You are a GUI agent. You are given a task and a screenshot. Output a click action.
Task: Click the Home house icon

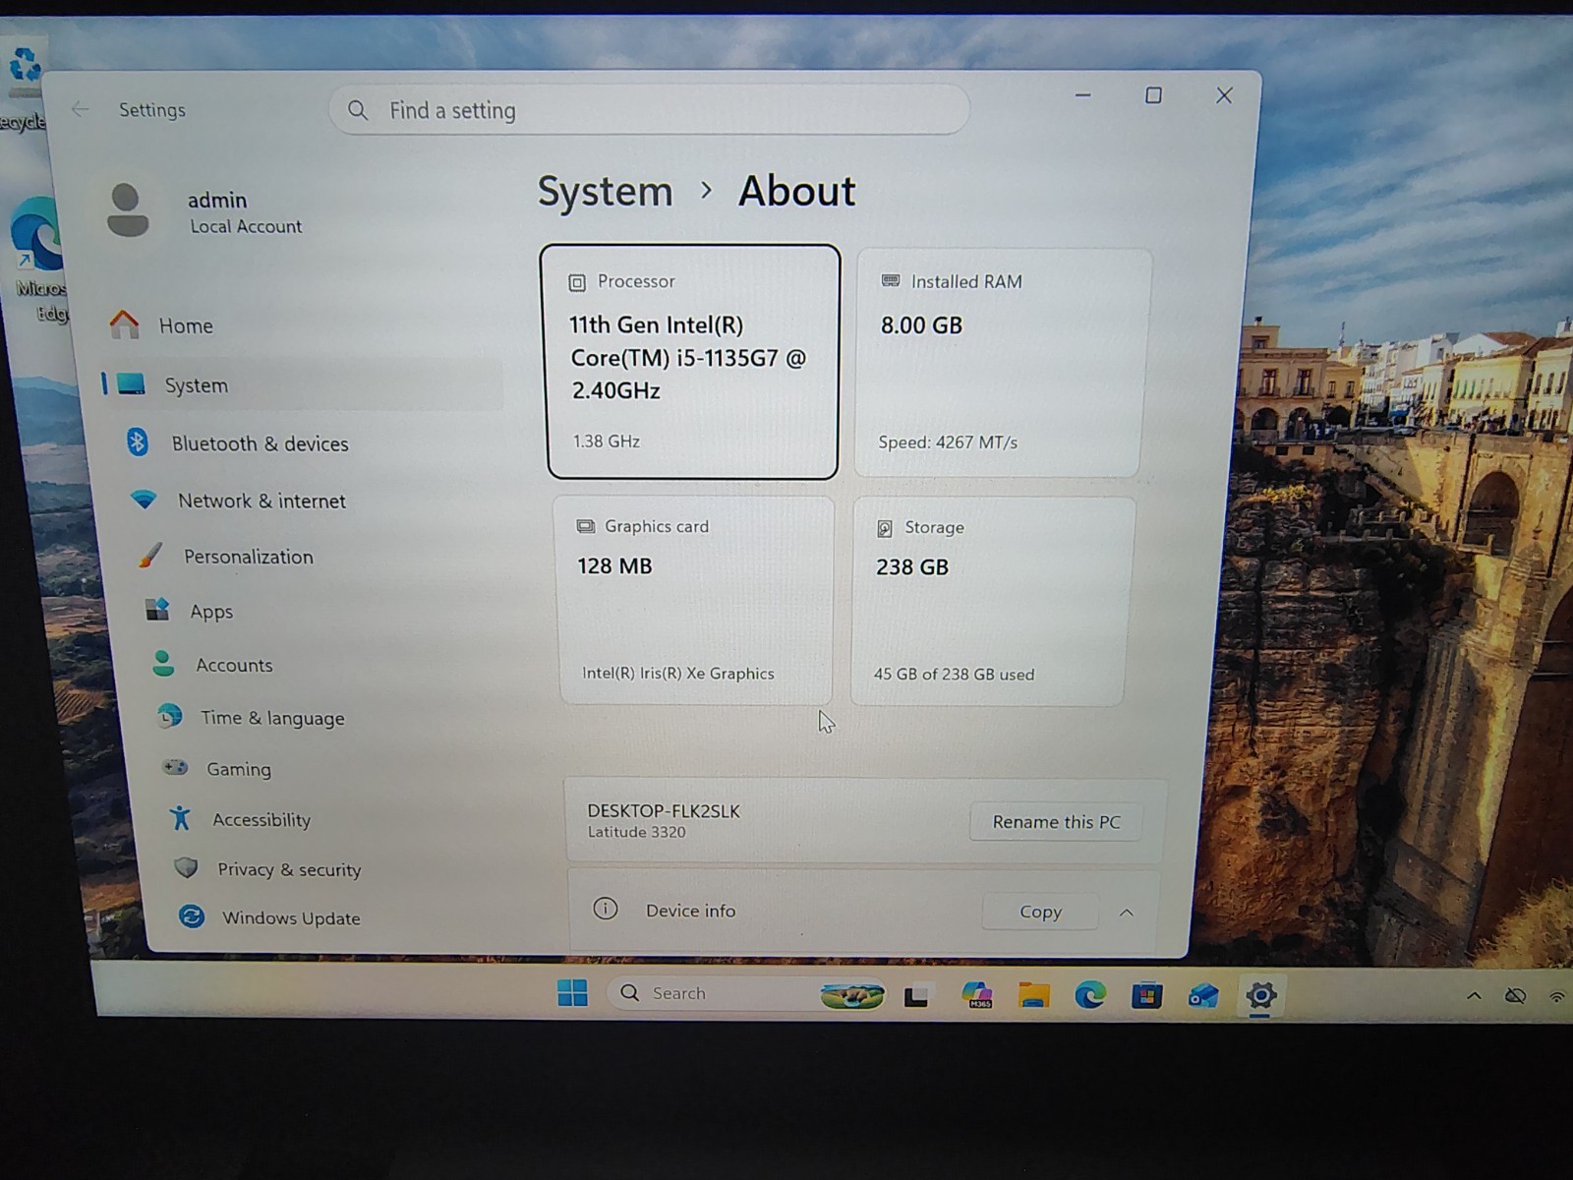tap(124, 324)
